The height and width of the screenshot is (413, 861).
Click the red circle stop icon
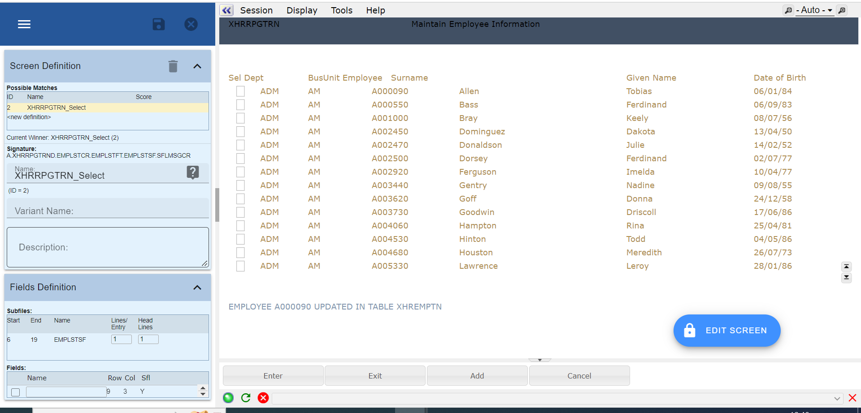(263, 398)
